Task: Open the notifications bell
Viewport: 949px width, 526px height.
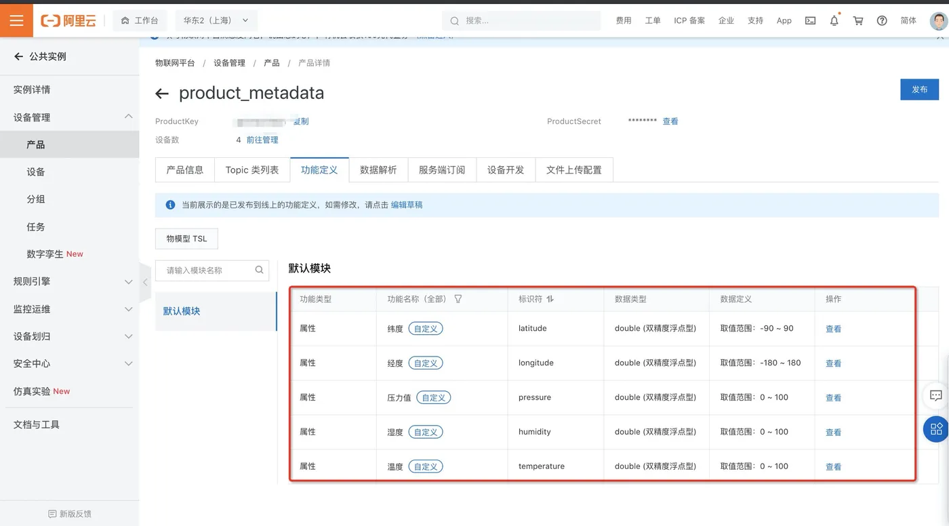Action: click(834, 21)
